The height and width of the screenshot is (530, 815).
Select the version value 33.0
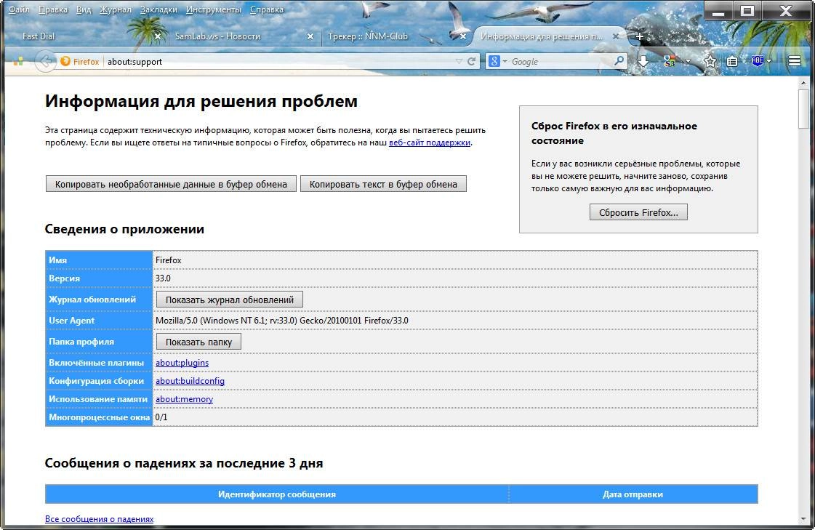pos(163,278)
